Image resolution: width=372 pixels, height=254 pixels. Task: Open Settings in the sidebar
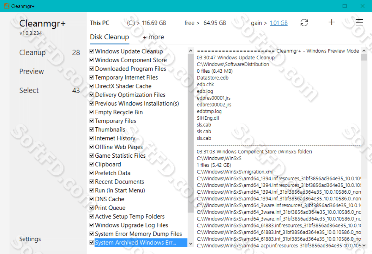click(x=30, y=239)
